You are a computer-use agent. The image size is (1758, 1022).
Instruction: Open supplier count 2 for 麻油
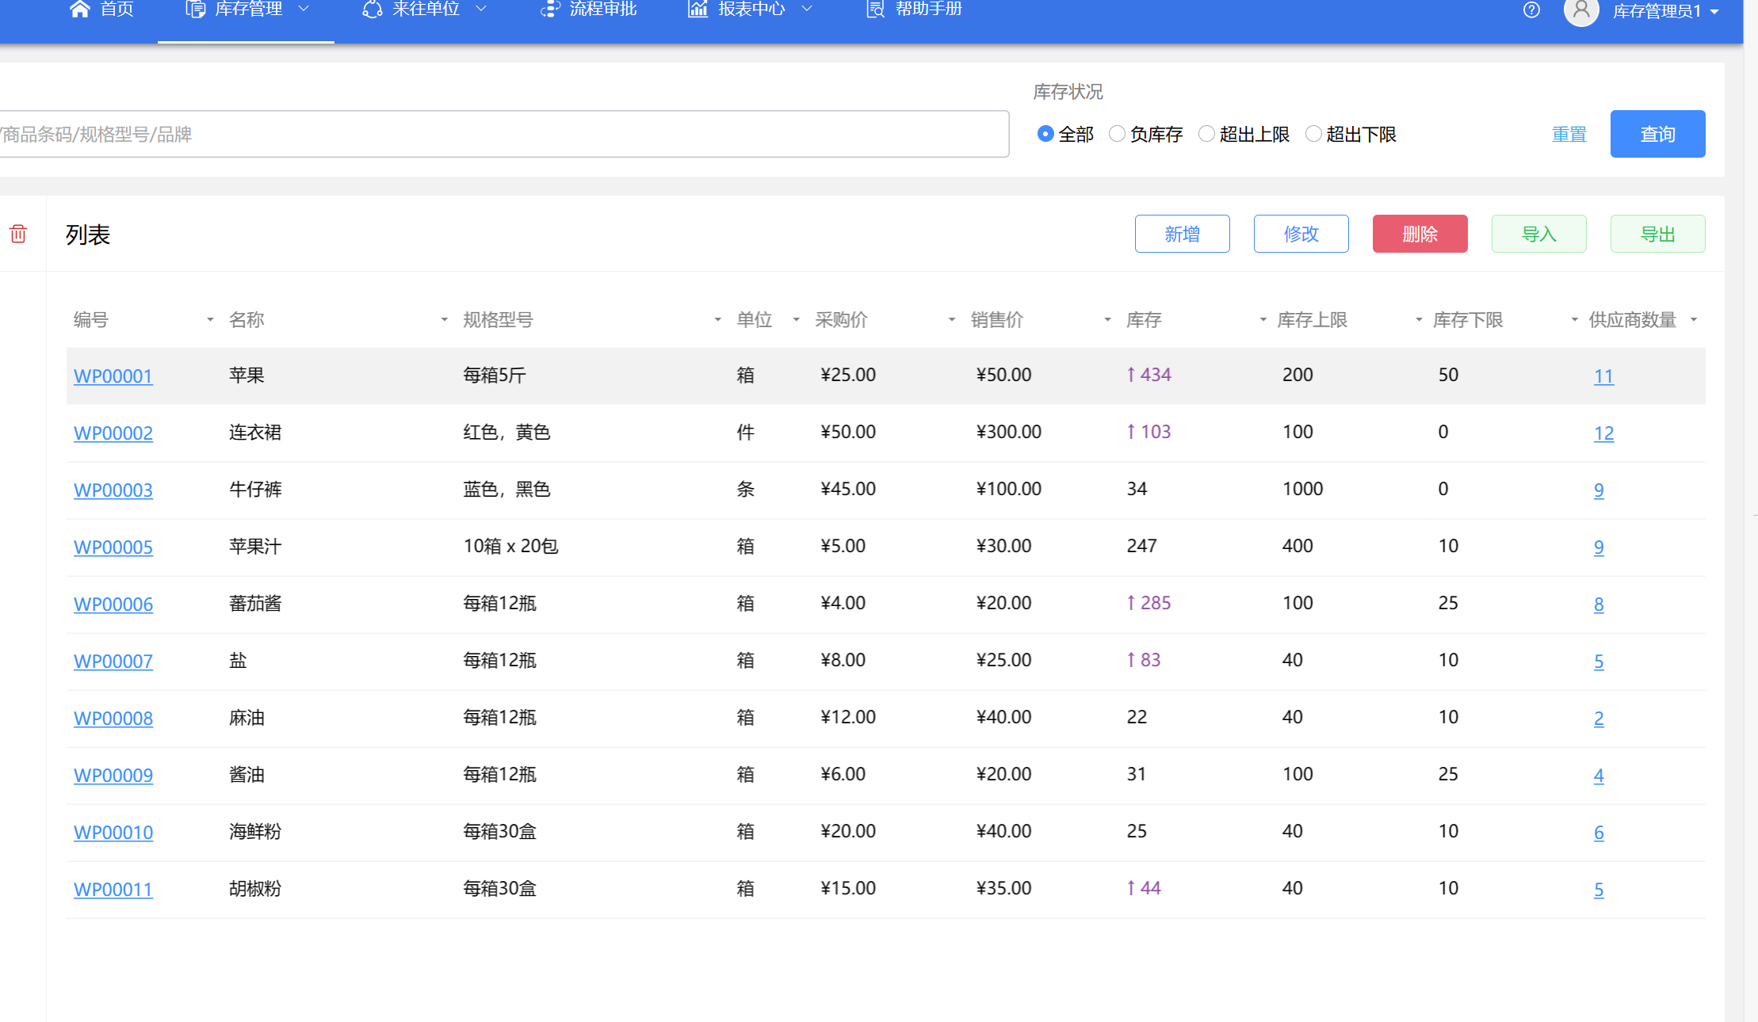click(x=1599, y=718)
